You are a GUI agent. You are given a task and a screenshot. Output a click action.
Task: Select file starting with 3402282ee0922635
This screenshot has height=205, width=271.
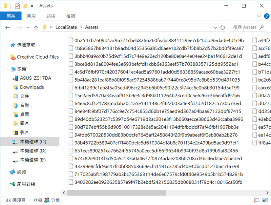(x=158, y=182)
